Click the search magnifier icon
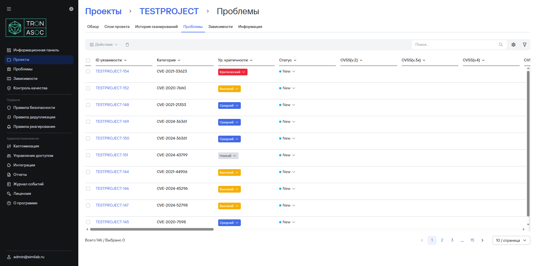Viewport: 537px width, 266px height. pos(501,45)
